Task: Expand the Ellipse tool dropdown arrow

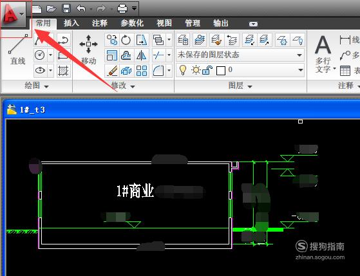Action: click(50, 70)
